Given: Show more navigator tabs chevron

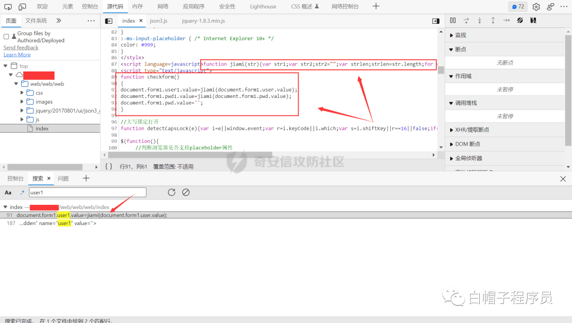Looking at the screenshot, I should (x=59, y=21).
